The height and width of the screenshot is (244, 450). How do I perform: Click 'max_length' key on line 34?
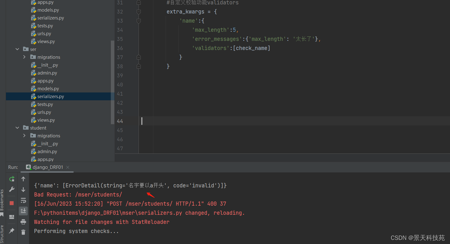[211, 30]
